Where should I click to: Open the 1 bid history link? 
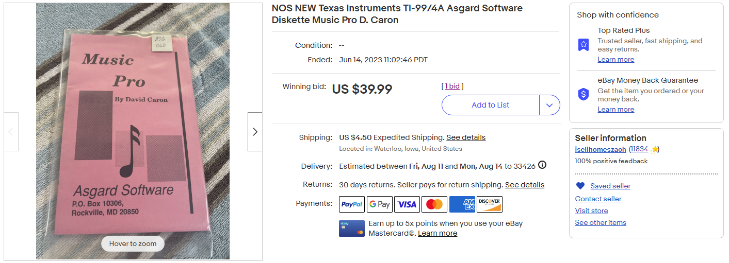(452, 86)
